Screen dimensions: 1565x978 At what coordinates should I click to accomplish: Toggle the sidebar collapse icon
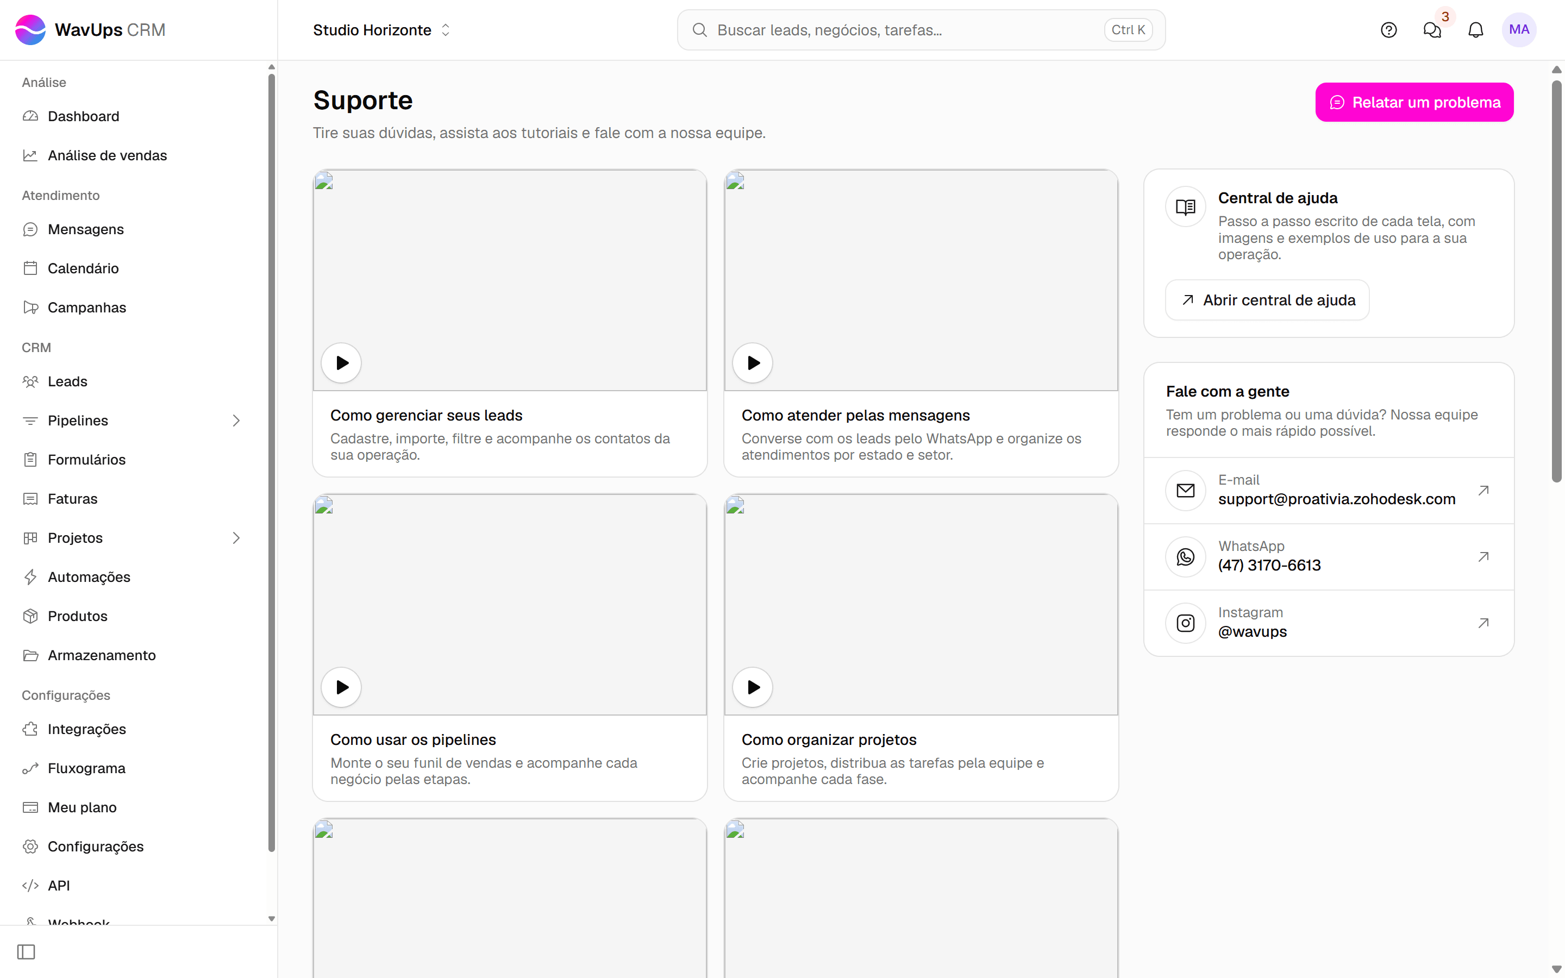(26, 951)
